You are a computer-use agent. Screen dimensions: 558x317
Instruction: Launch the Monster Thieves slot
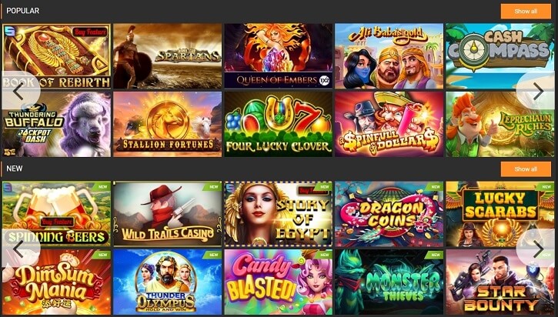[x=389, y=282]
